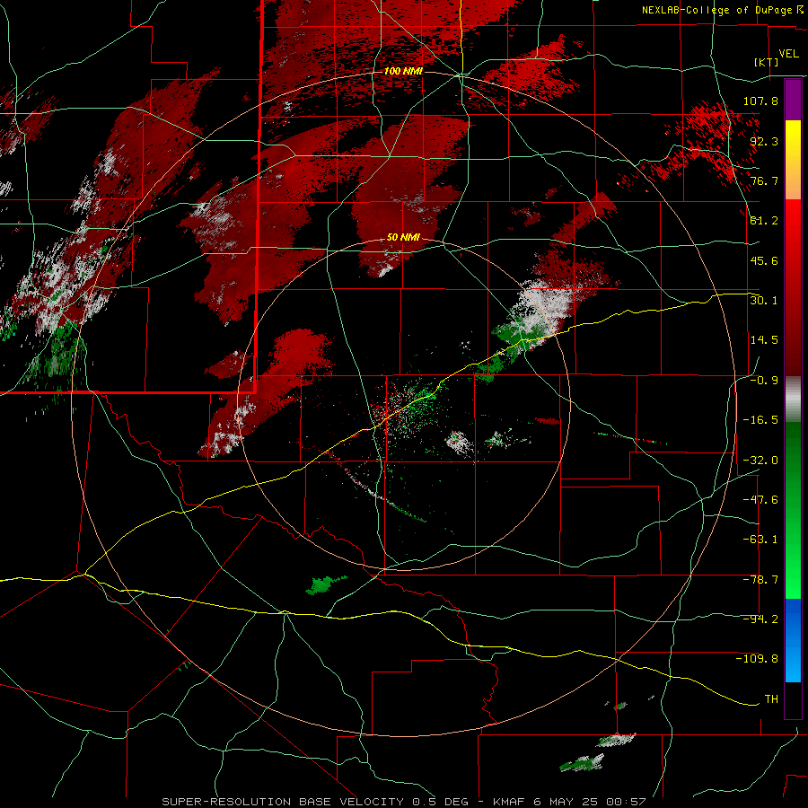The height and width of the screenshot is (808, 808).
Task: Click the -109.8 velocity scale value
Action: click(757, 659)
